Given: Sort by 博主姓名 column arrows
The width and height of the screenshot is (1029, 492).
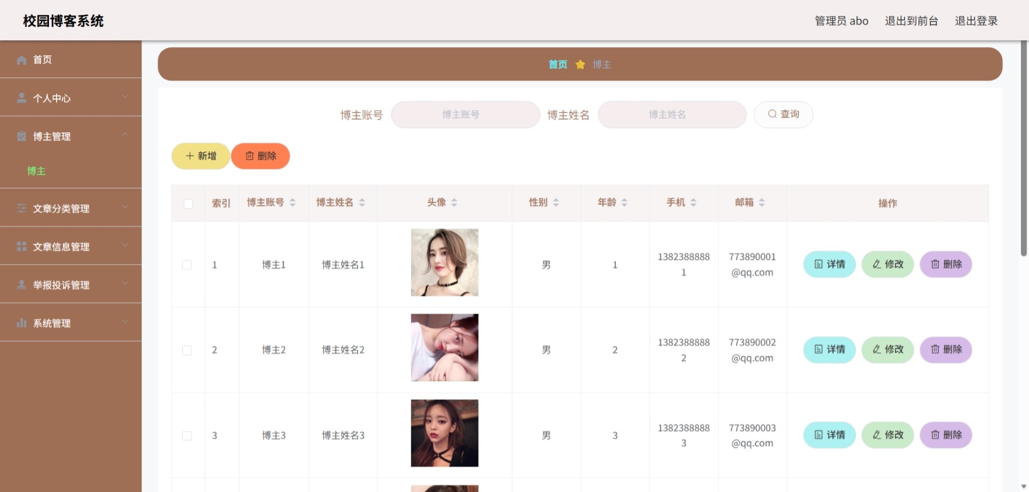Looking at the screenshot, I should point(362,202).
